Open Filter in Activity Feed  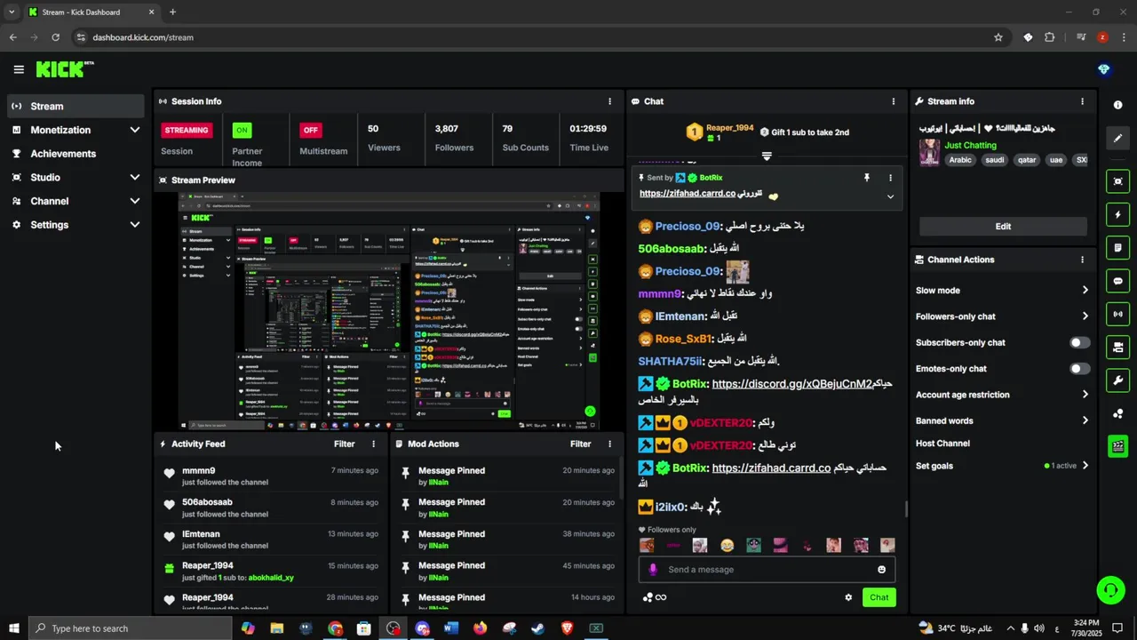(344, 444)
